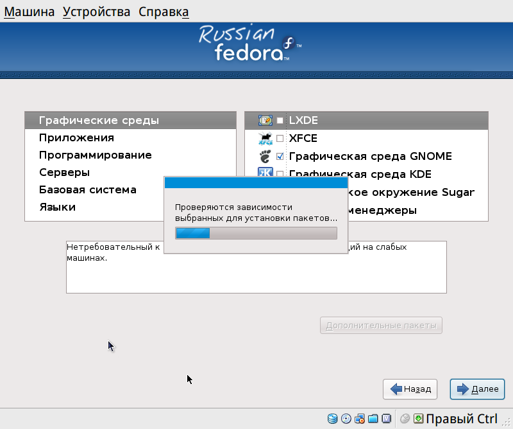The image size is (513, 429).
Task: Click the KDE logo icon
Action: (x=265, y=172)
